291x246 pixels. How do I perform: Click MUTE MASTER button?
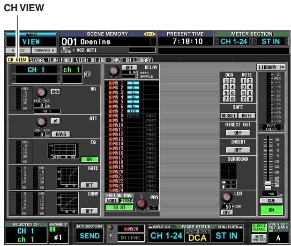coord(259,238)
